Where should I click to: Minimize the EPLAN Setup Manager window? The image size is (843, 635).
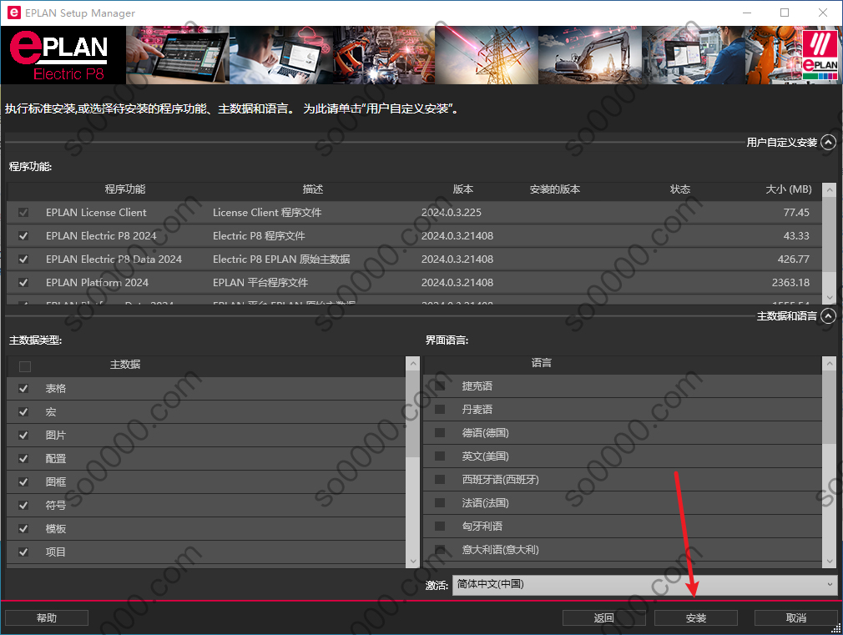[x=747, y=13]
